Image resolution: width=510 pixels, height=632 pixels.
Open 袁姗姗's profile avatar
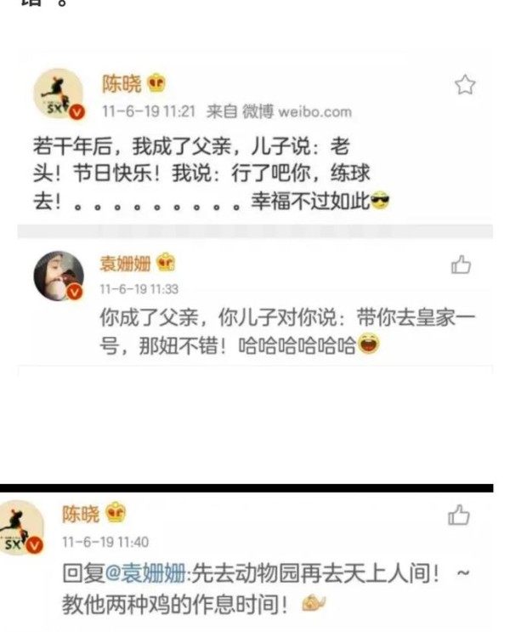pos(59,276)
